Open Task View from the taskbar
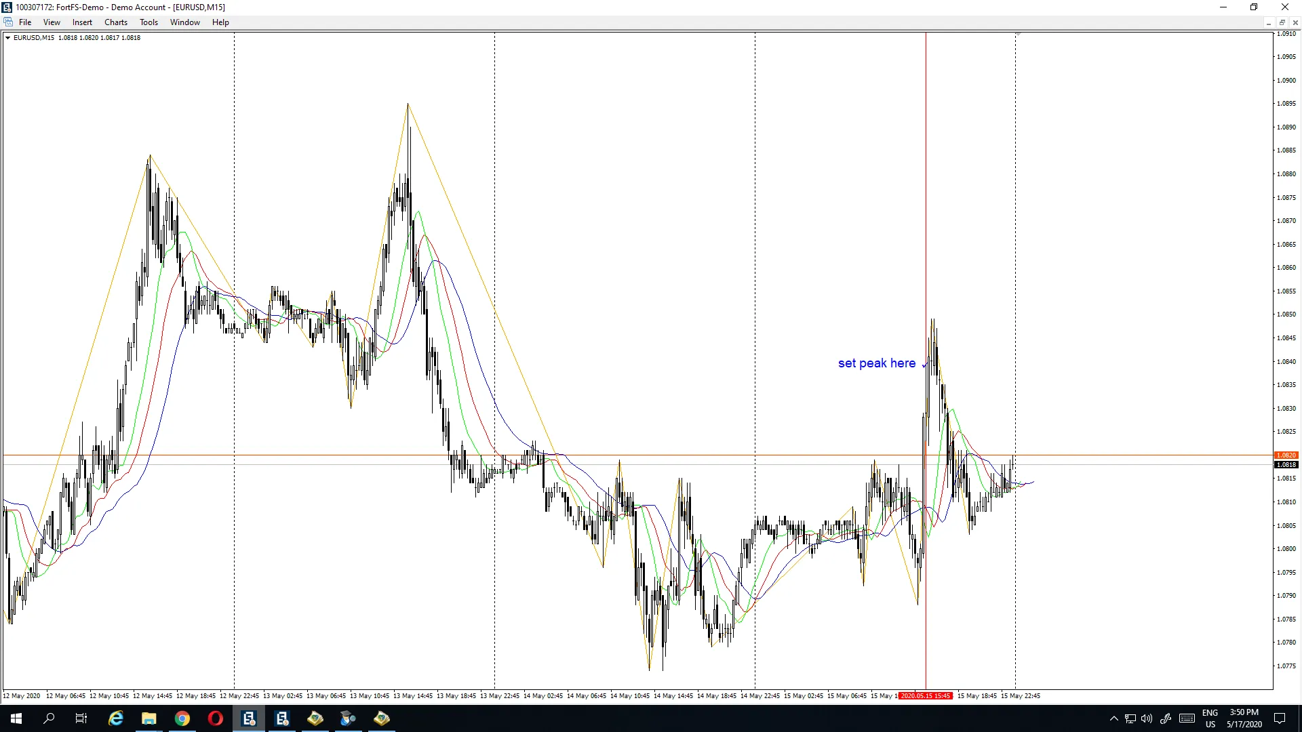 [x=81, y=718]
